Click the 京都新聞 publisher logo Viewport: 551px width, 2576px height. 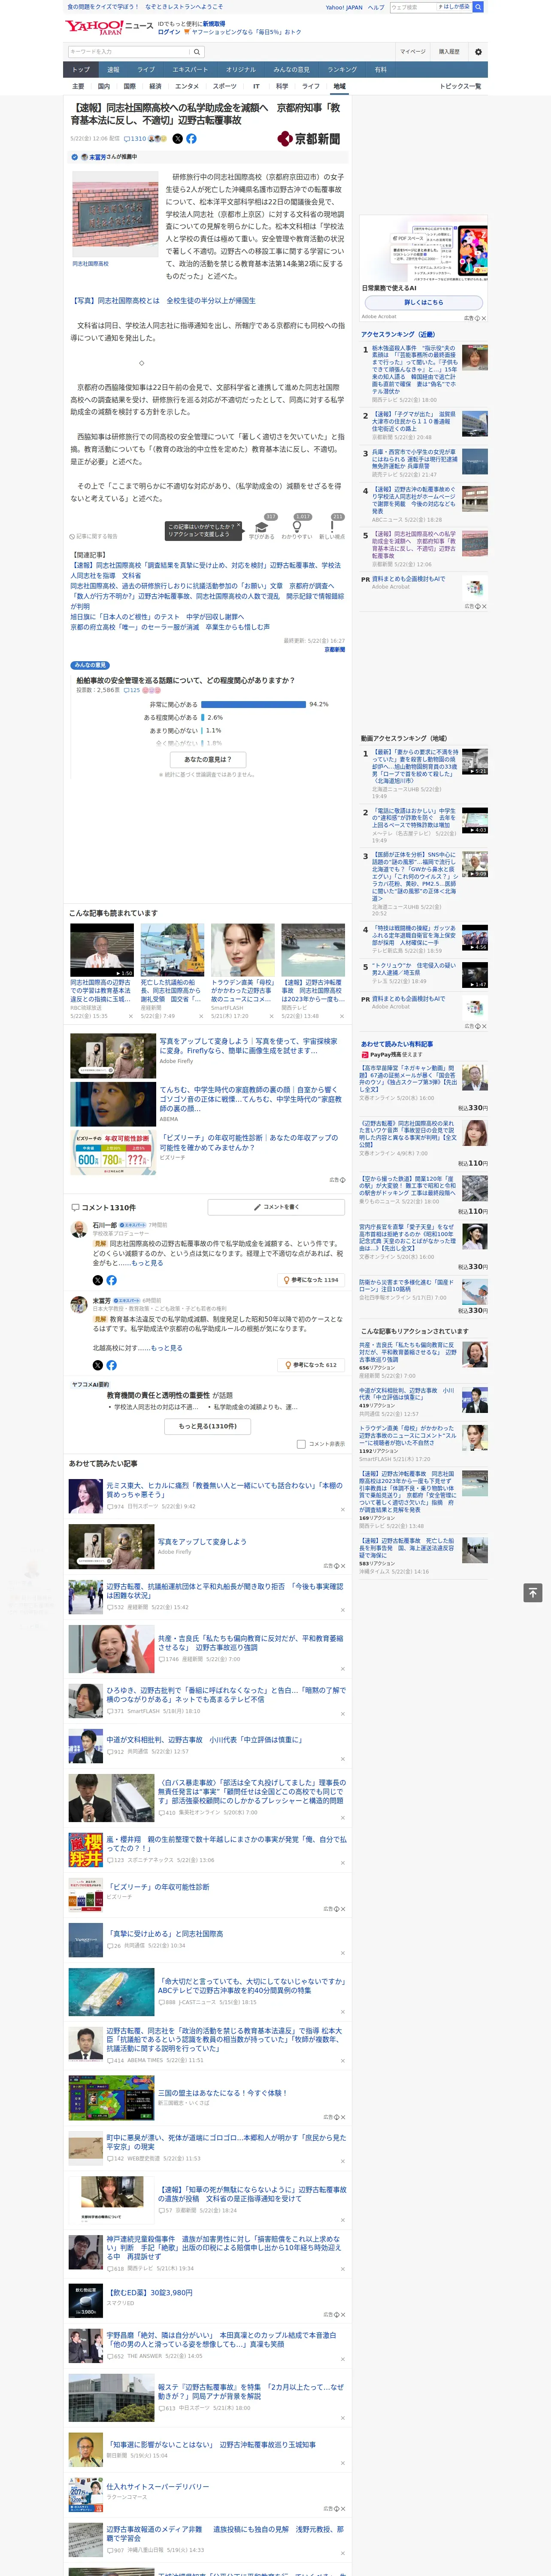(309, 139)
